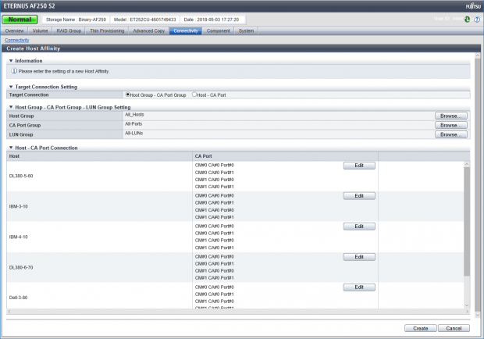The width and height of the screenshot is (484, 339).
Task: Click the Create Host Affinity heading
Action: [x=34, y=48]
